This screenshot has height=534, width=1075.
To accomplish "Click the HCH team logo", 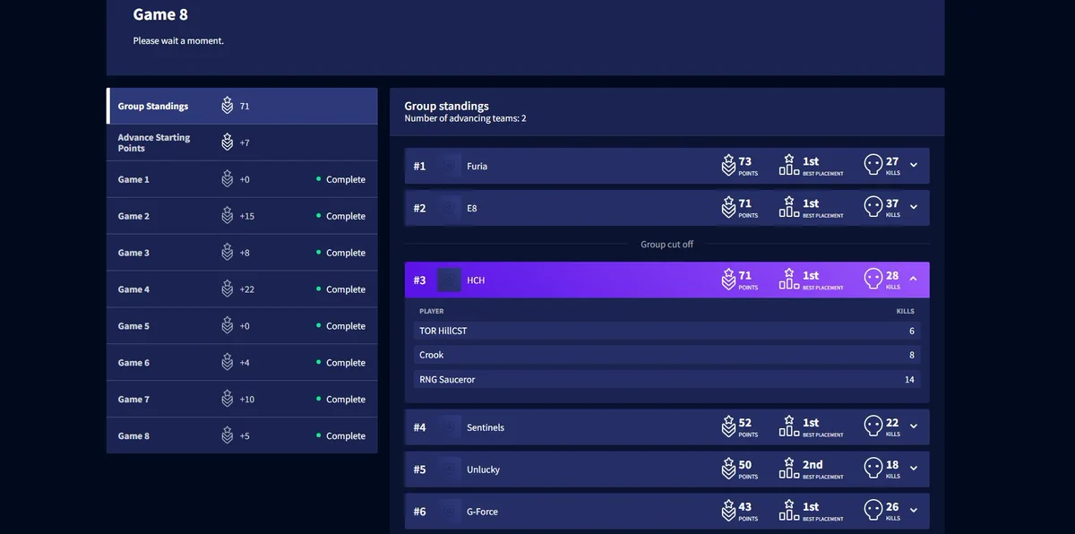I will [x=450, y=280].
